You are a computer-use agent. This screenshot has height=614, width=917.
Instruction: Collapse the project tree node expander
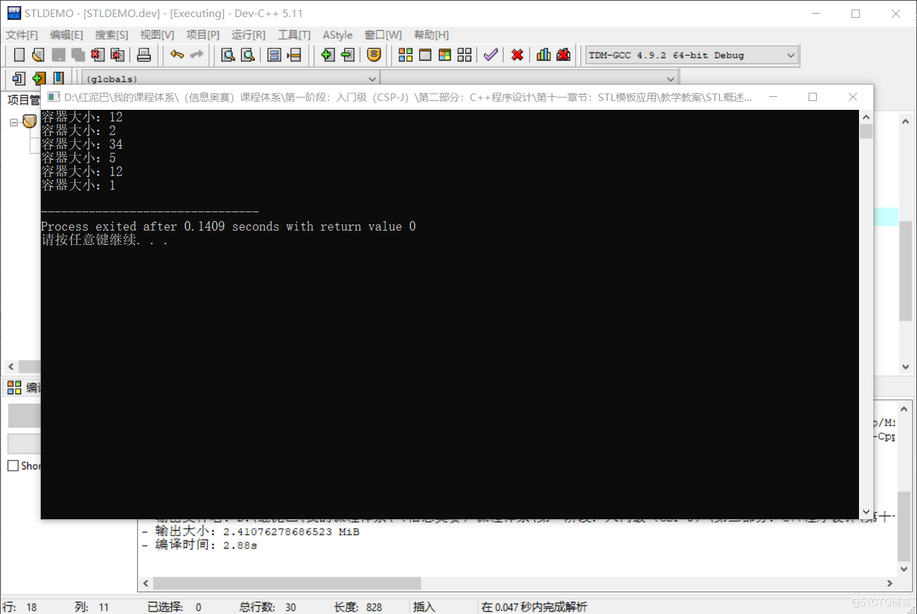[14, 122]
